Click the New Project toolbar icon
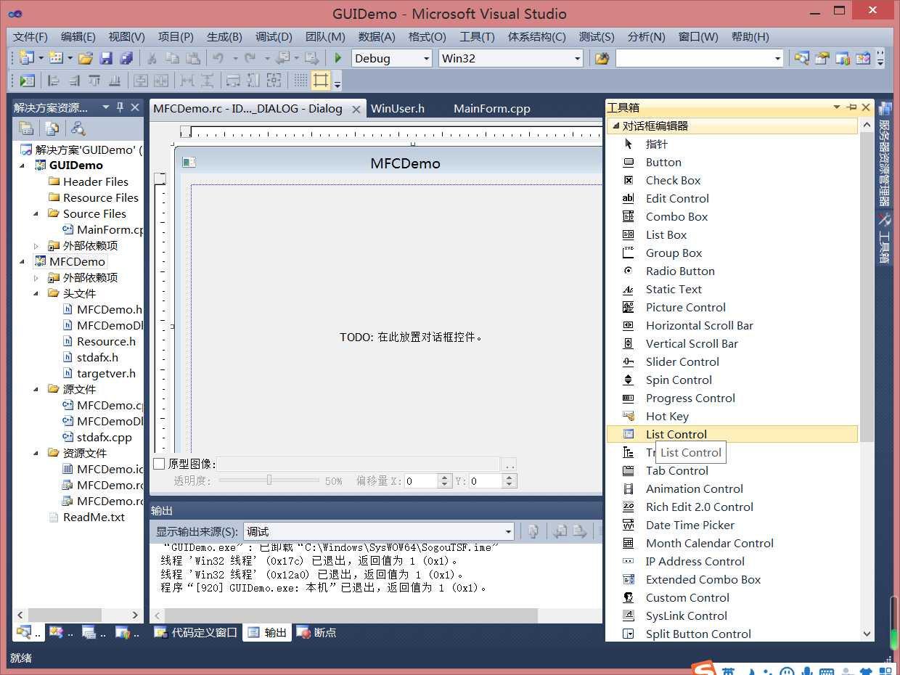900x675 pixels. 28,58
